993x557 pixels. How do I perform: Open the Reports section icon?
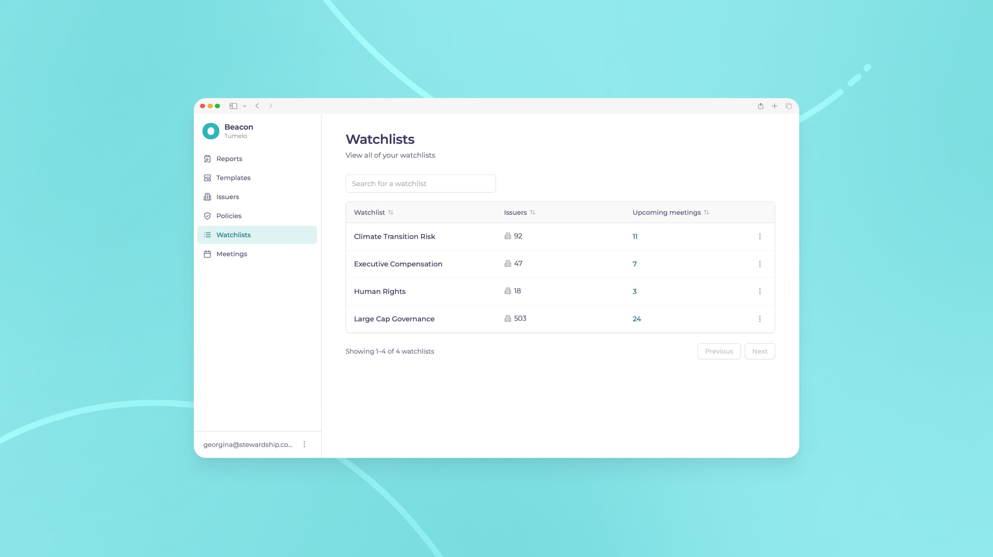pos(207,159)
